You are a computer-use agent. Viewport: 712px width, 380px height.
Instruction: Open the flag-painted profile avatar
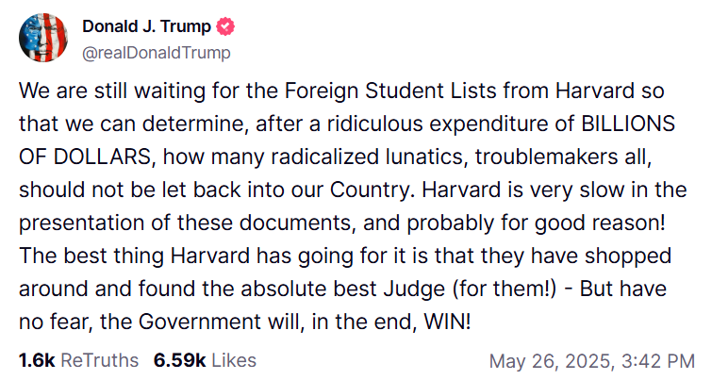click(43, 38)
